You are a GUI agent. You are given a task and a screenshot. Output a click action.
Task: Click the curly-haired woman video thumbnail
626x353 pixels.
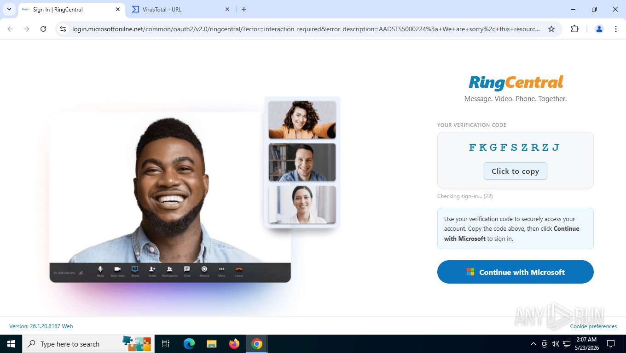[302, 120]
